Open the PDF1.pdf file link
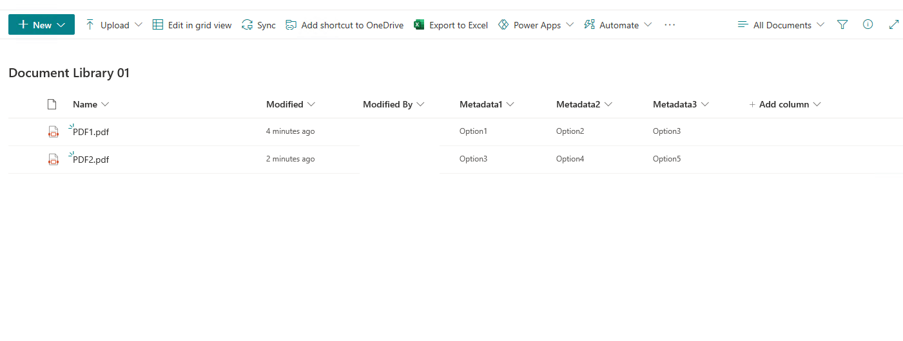903x341 pixels. (91, 132)
